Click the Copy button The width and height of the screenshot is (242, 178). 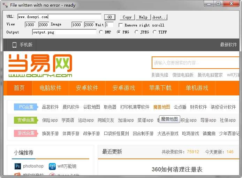[x=127, y=17]
